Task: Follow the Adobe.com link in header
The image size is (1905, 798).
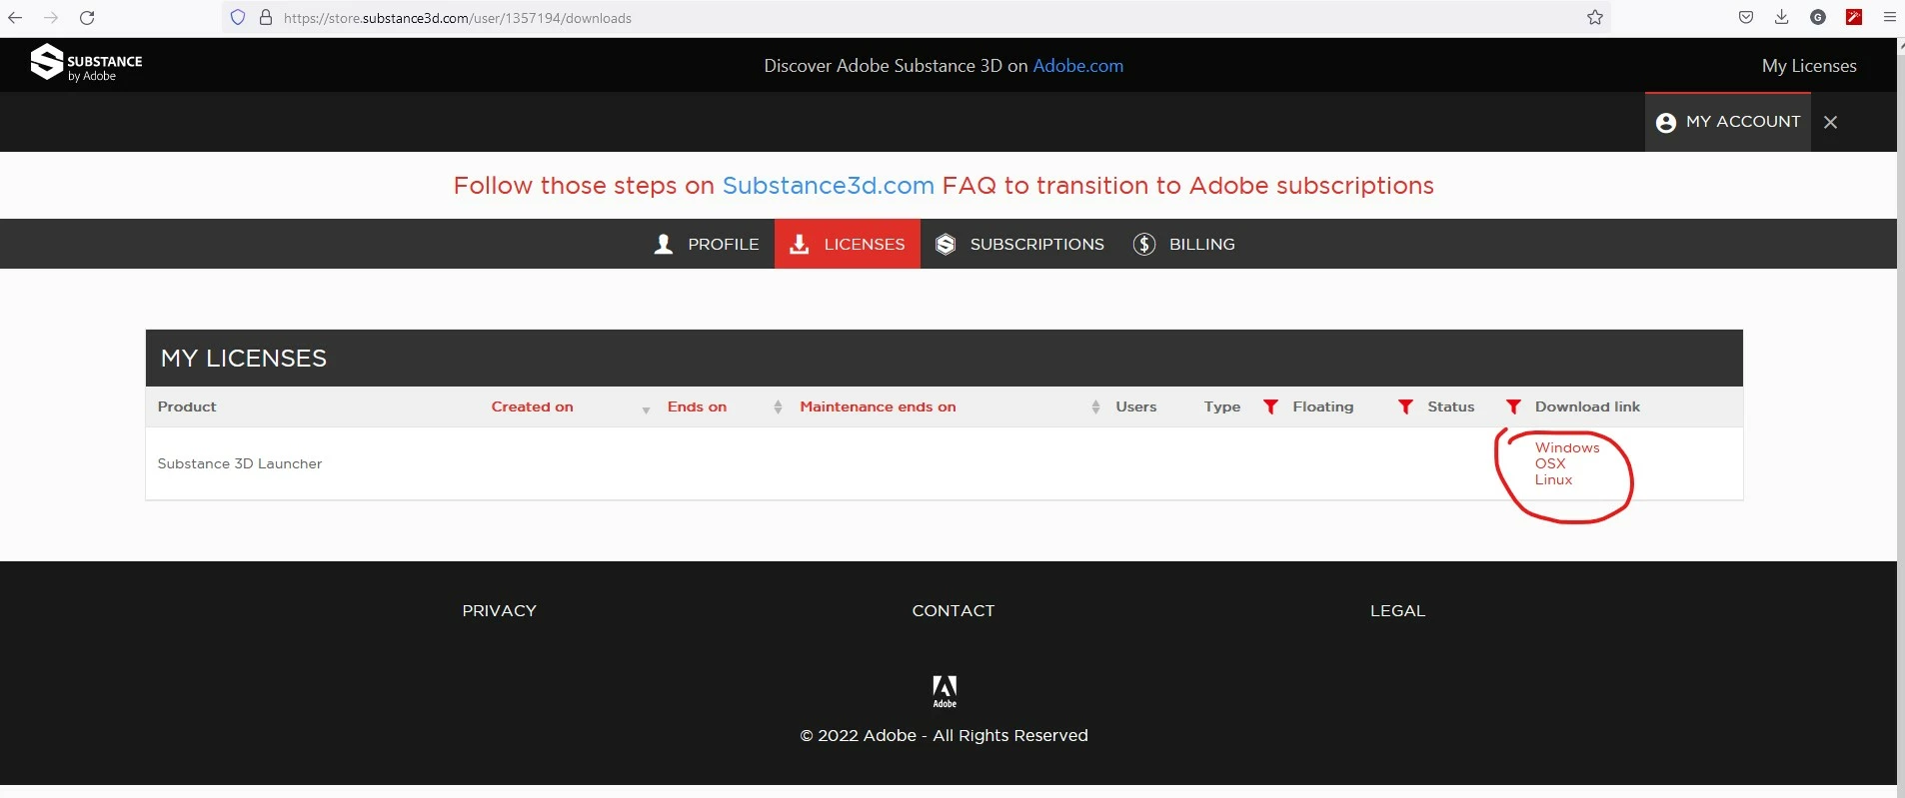Action: (1077, 66)
